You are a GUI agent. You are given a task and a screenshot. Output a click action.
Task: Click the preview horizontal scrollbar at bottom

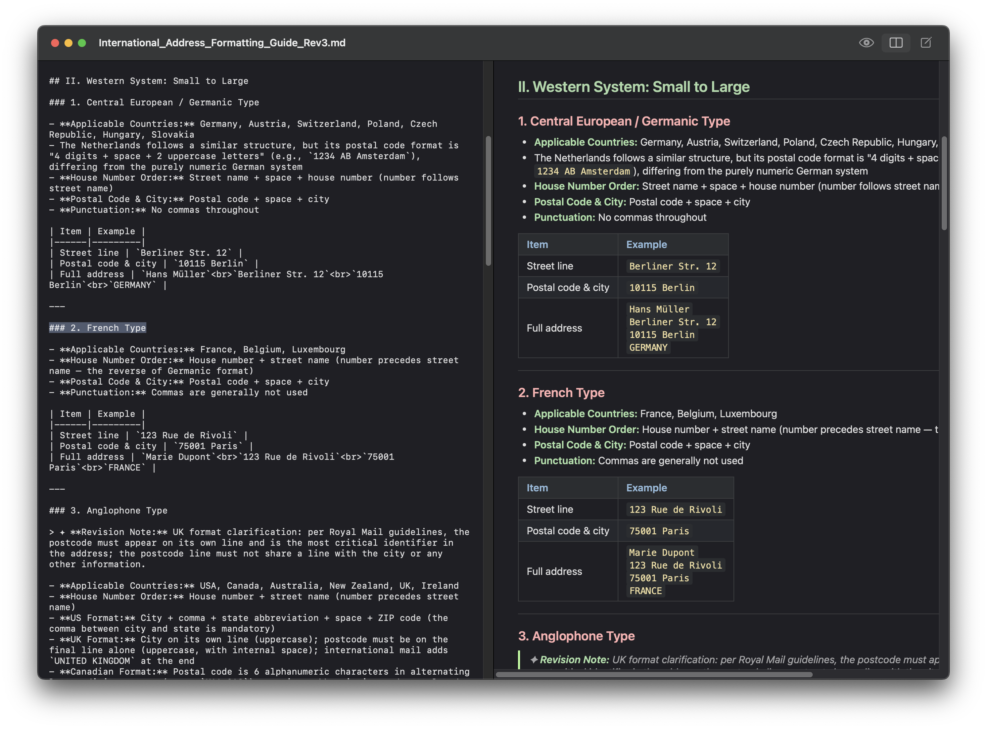[654, 674]
